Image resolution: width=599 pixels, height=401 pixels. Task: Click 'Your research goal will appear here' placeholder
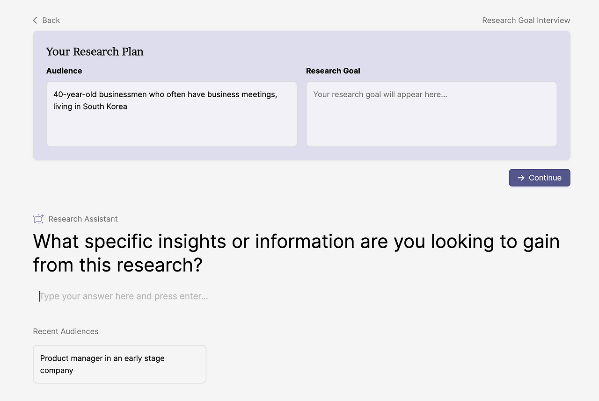[380, 94]
